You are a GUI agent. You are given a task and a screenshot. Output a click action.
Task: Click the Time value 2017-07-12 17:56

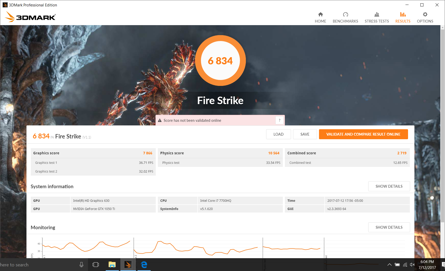click(367, 201)
